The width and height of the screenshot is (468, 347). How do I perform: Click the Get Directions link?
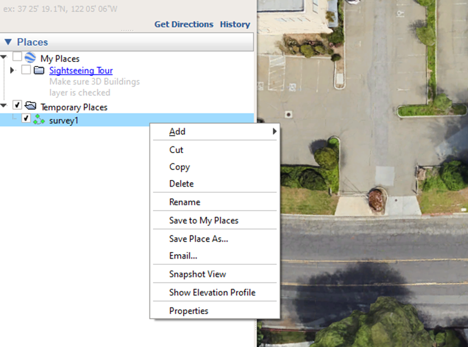coord(184,25)
